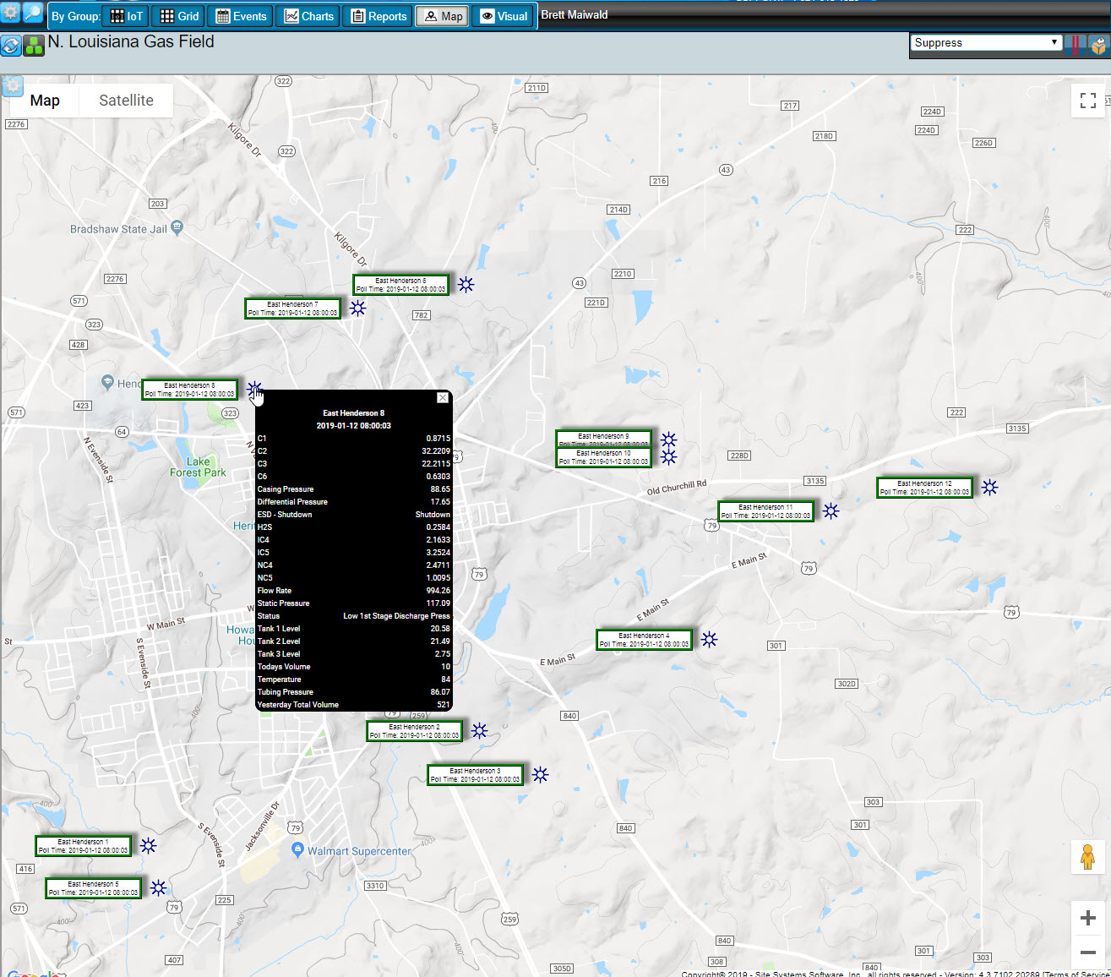The width and height of the screenshot is (1111, 977).
Task: Close the East Henderson 8 info popup
Action: point(443,398)
